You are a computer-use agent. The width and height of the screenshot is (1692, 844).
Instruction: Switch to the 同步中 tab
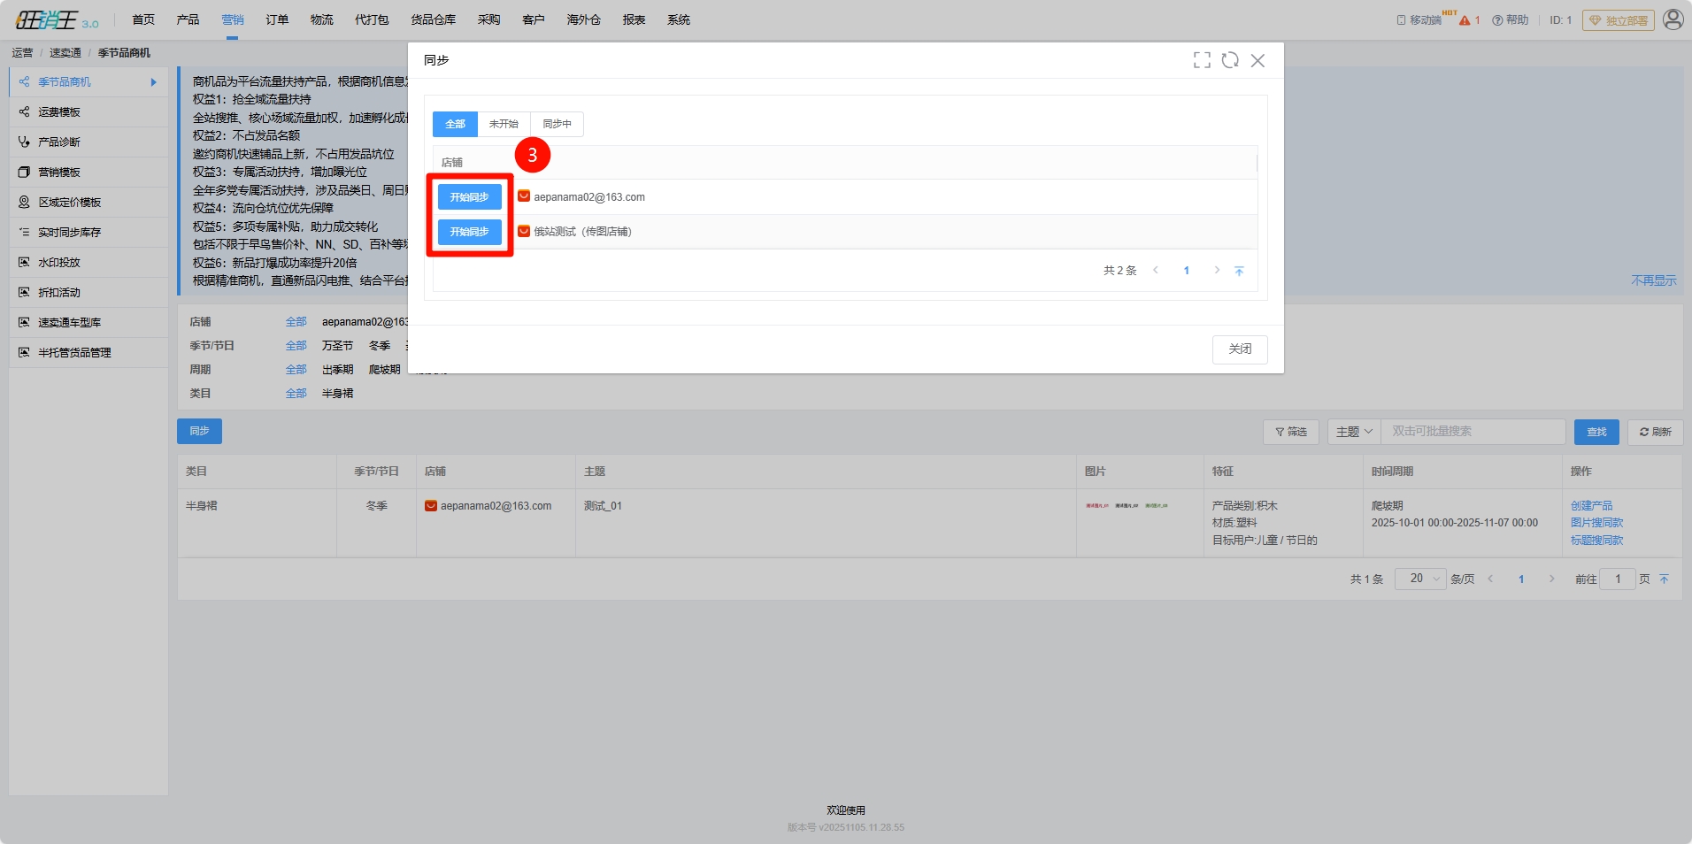(x=557, y=124)
